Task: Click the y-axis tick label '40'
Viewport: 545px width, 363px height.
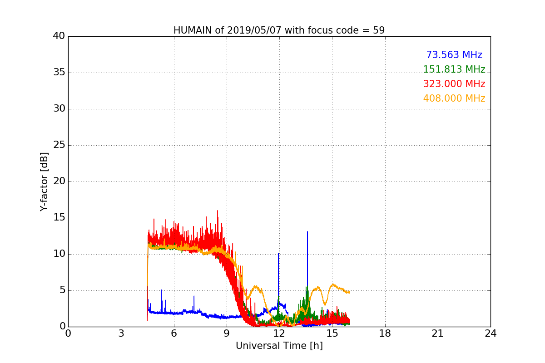Action: coord(59,36)
